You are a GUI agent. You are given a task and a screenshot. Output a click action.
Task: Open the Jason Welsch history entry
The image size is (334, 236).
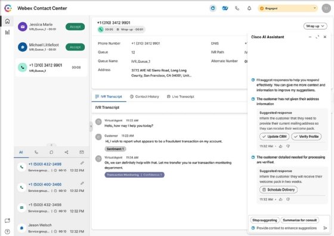coord(51,228)
